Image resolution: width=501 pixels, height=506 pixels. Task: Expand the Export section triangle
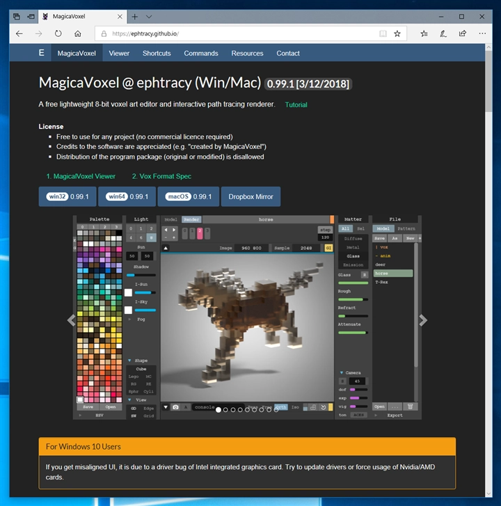(376, 416)
